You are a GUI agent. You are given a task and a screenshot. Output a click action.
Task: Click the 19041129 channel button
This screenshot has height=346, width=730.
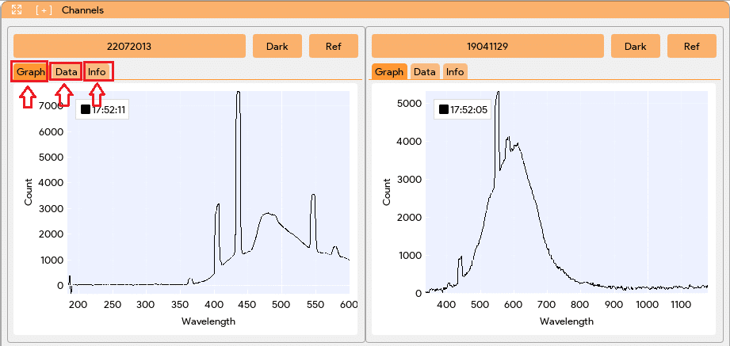487,46
